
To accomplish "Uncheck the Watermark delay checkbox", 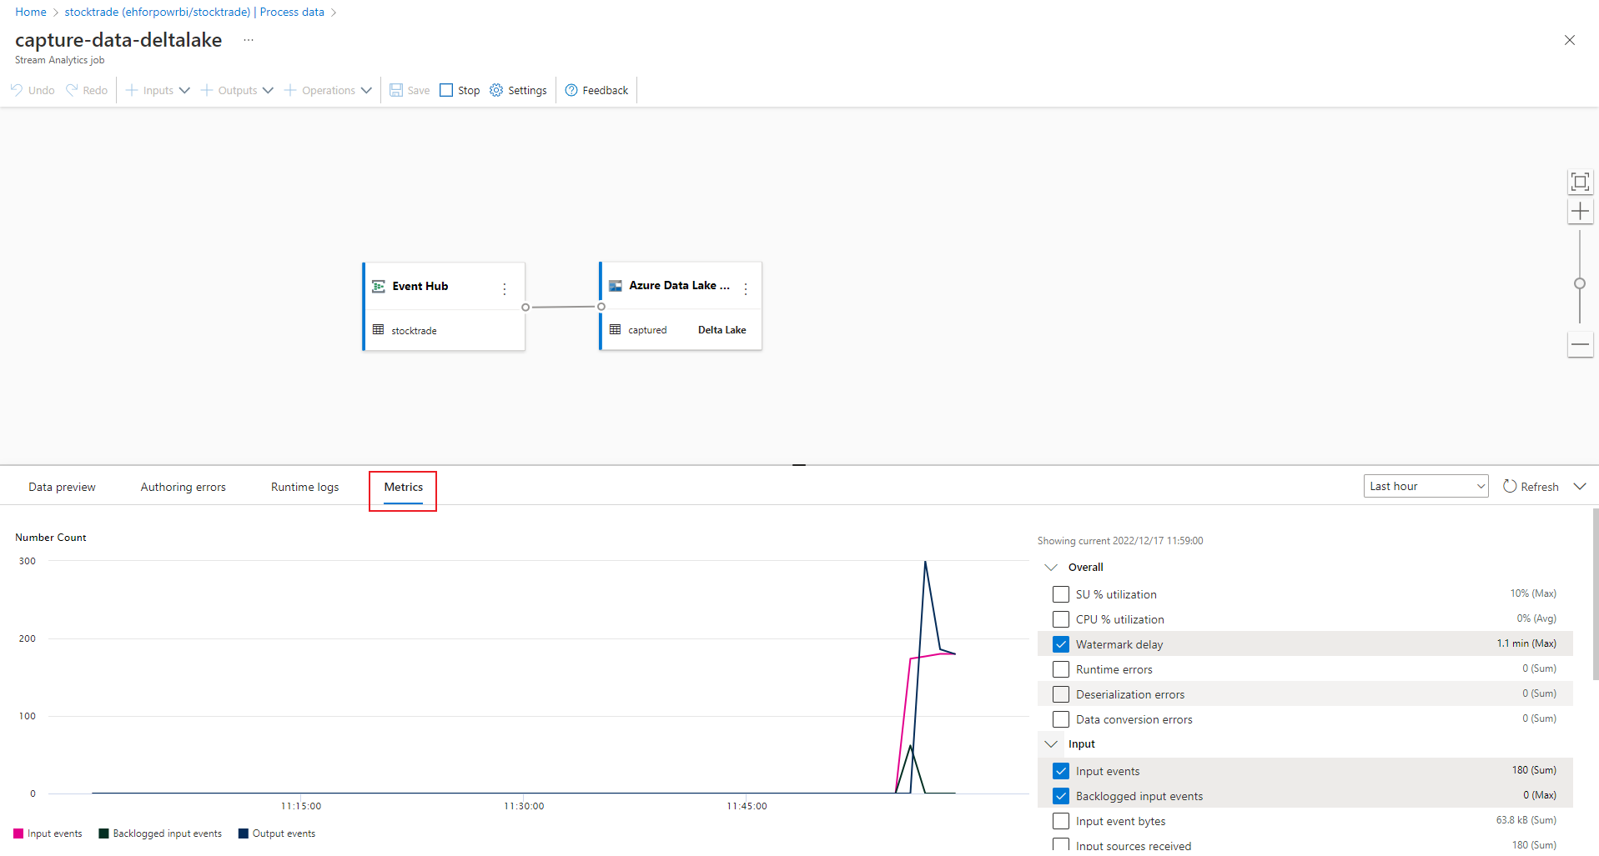I will 1061,644.
